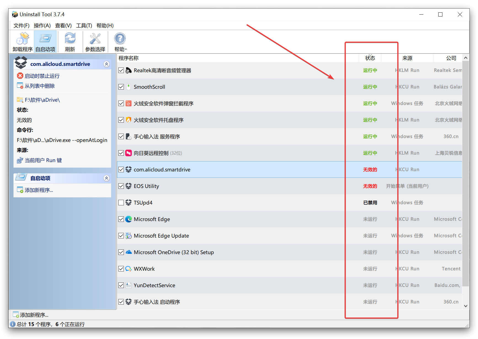The height and width of the screenshot is (339, 478).
Task: Toggle the 向日葵远程控制 checkbox
Action: pos(121,153)
